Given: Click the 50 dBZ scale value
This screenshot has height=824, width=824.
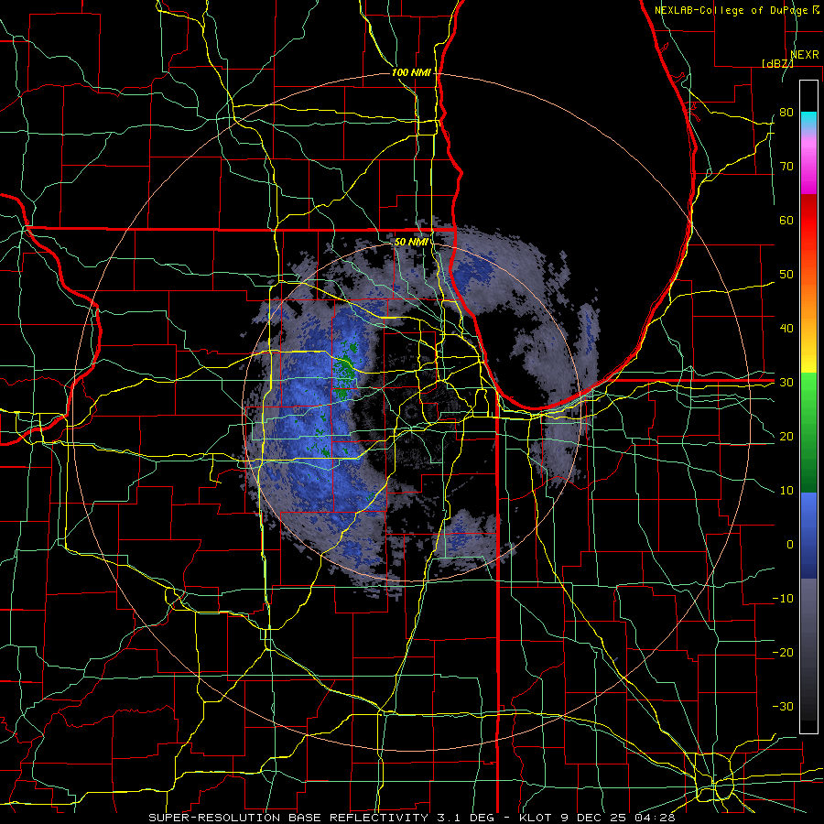Looking at the screenshot, I should point(786,275).
